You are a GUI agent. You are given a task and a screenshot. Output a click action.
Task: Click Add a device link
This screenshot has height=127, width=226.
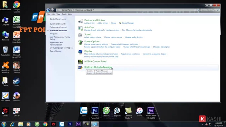tap(89, 23)
